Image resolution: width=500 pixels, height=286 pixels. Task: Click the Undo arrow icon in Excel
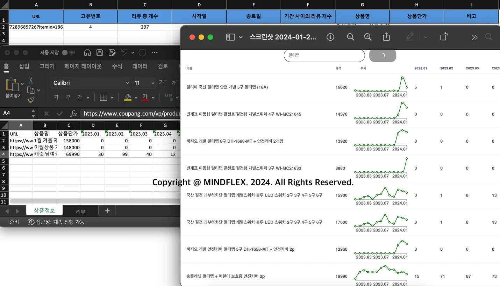pos(124,52)
